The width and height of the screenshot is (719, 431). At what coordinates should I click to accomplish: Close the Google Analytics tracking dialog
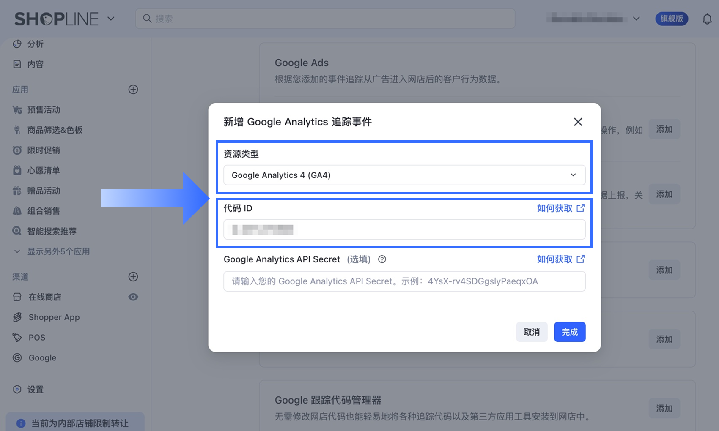coord(578,122)
